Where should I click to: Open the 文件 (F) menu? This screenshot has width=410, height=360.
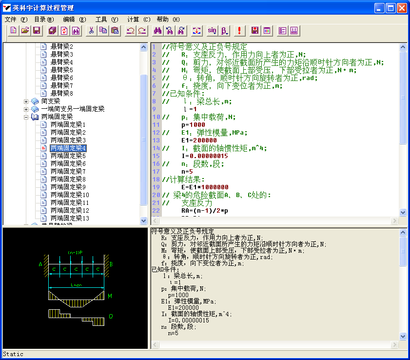coord(16,20)
